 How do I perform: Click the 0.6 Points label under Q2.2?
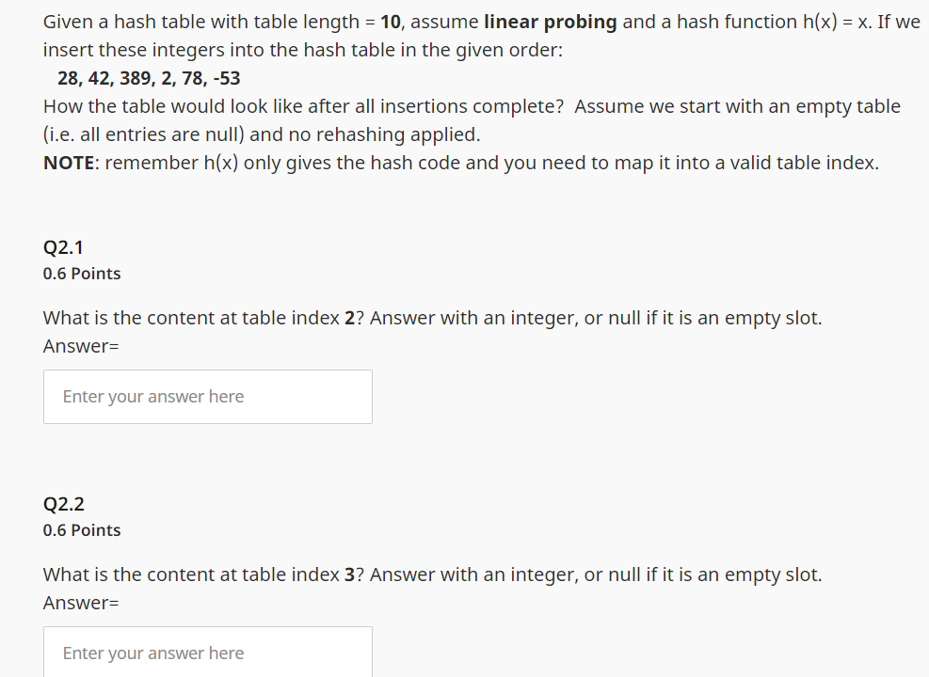[x=81, y=530]
